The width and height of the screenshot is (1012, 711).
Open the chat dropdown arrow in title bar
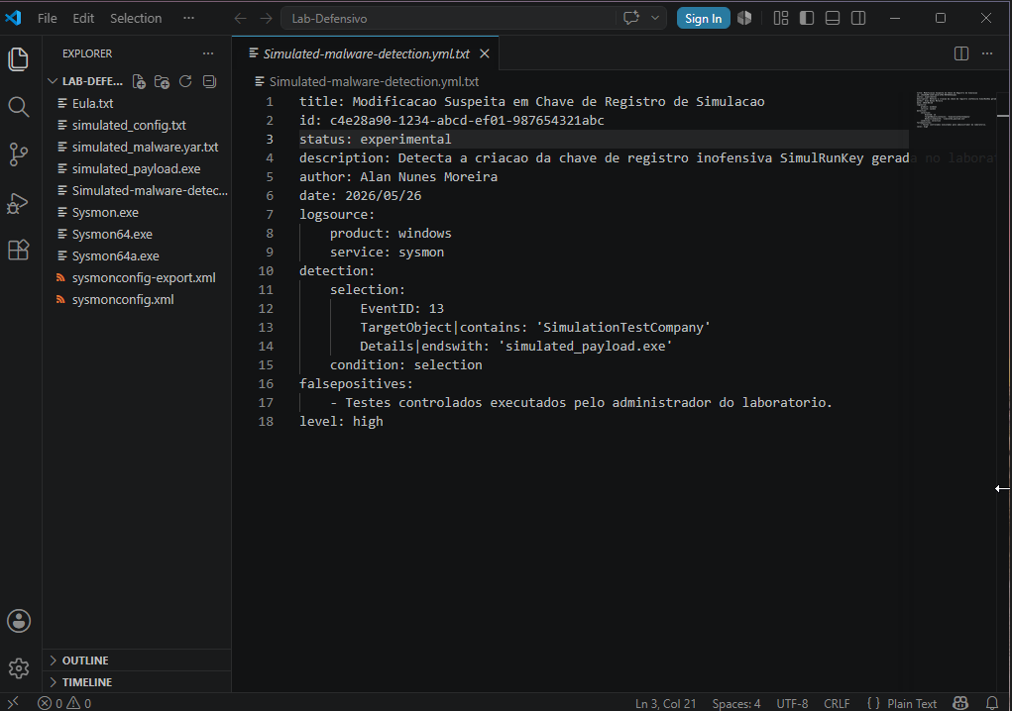coord(655,18)
